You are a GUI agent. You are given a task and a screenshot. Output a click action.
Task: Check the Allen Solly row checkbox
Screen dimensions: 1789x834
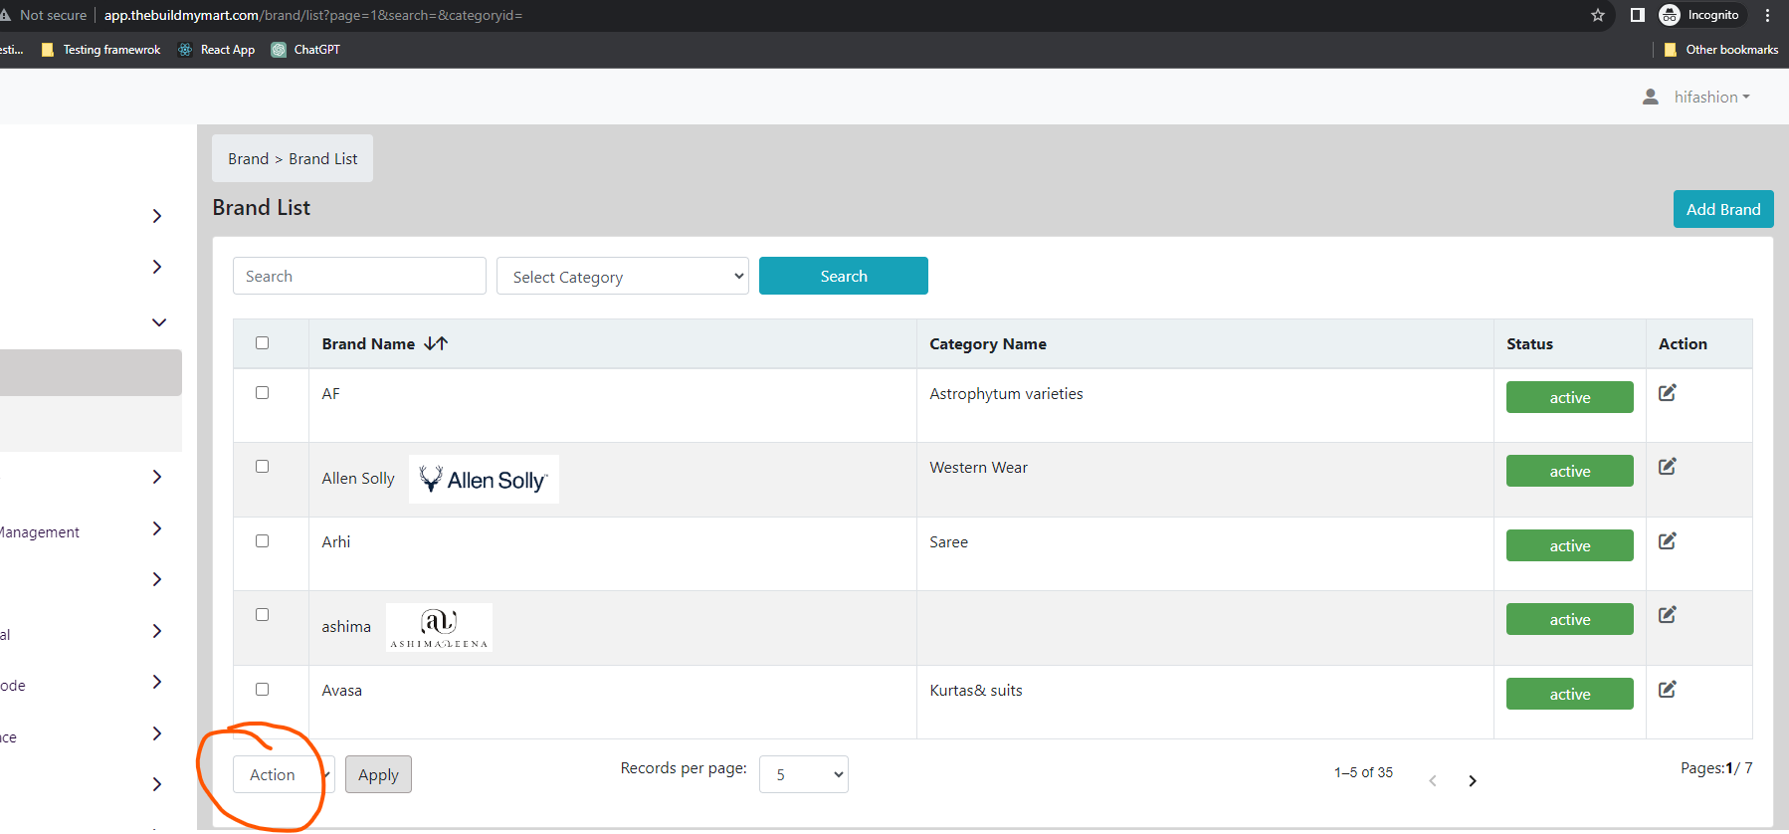click(263, 467)
